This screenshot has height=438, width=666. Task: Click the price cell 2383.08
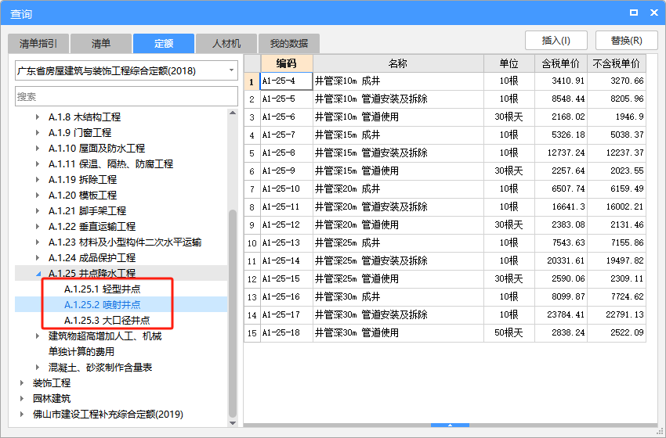(x=561, y=224)
